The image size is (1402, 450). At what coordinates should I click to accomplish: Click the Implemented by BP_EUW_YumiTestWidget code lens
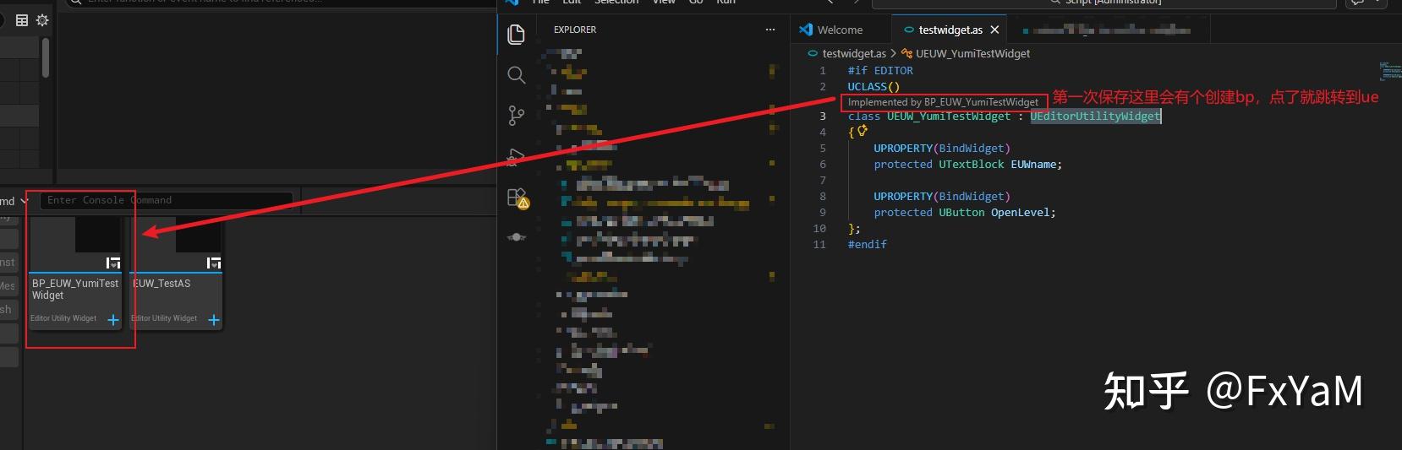[x=943, y=102]
